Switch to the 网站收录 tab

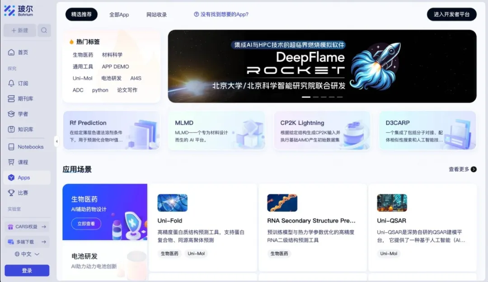click(156, 14)
